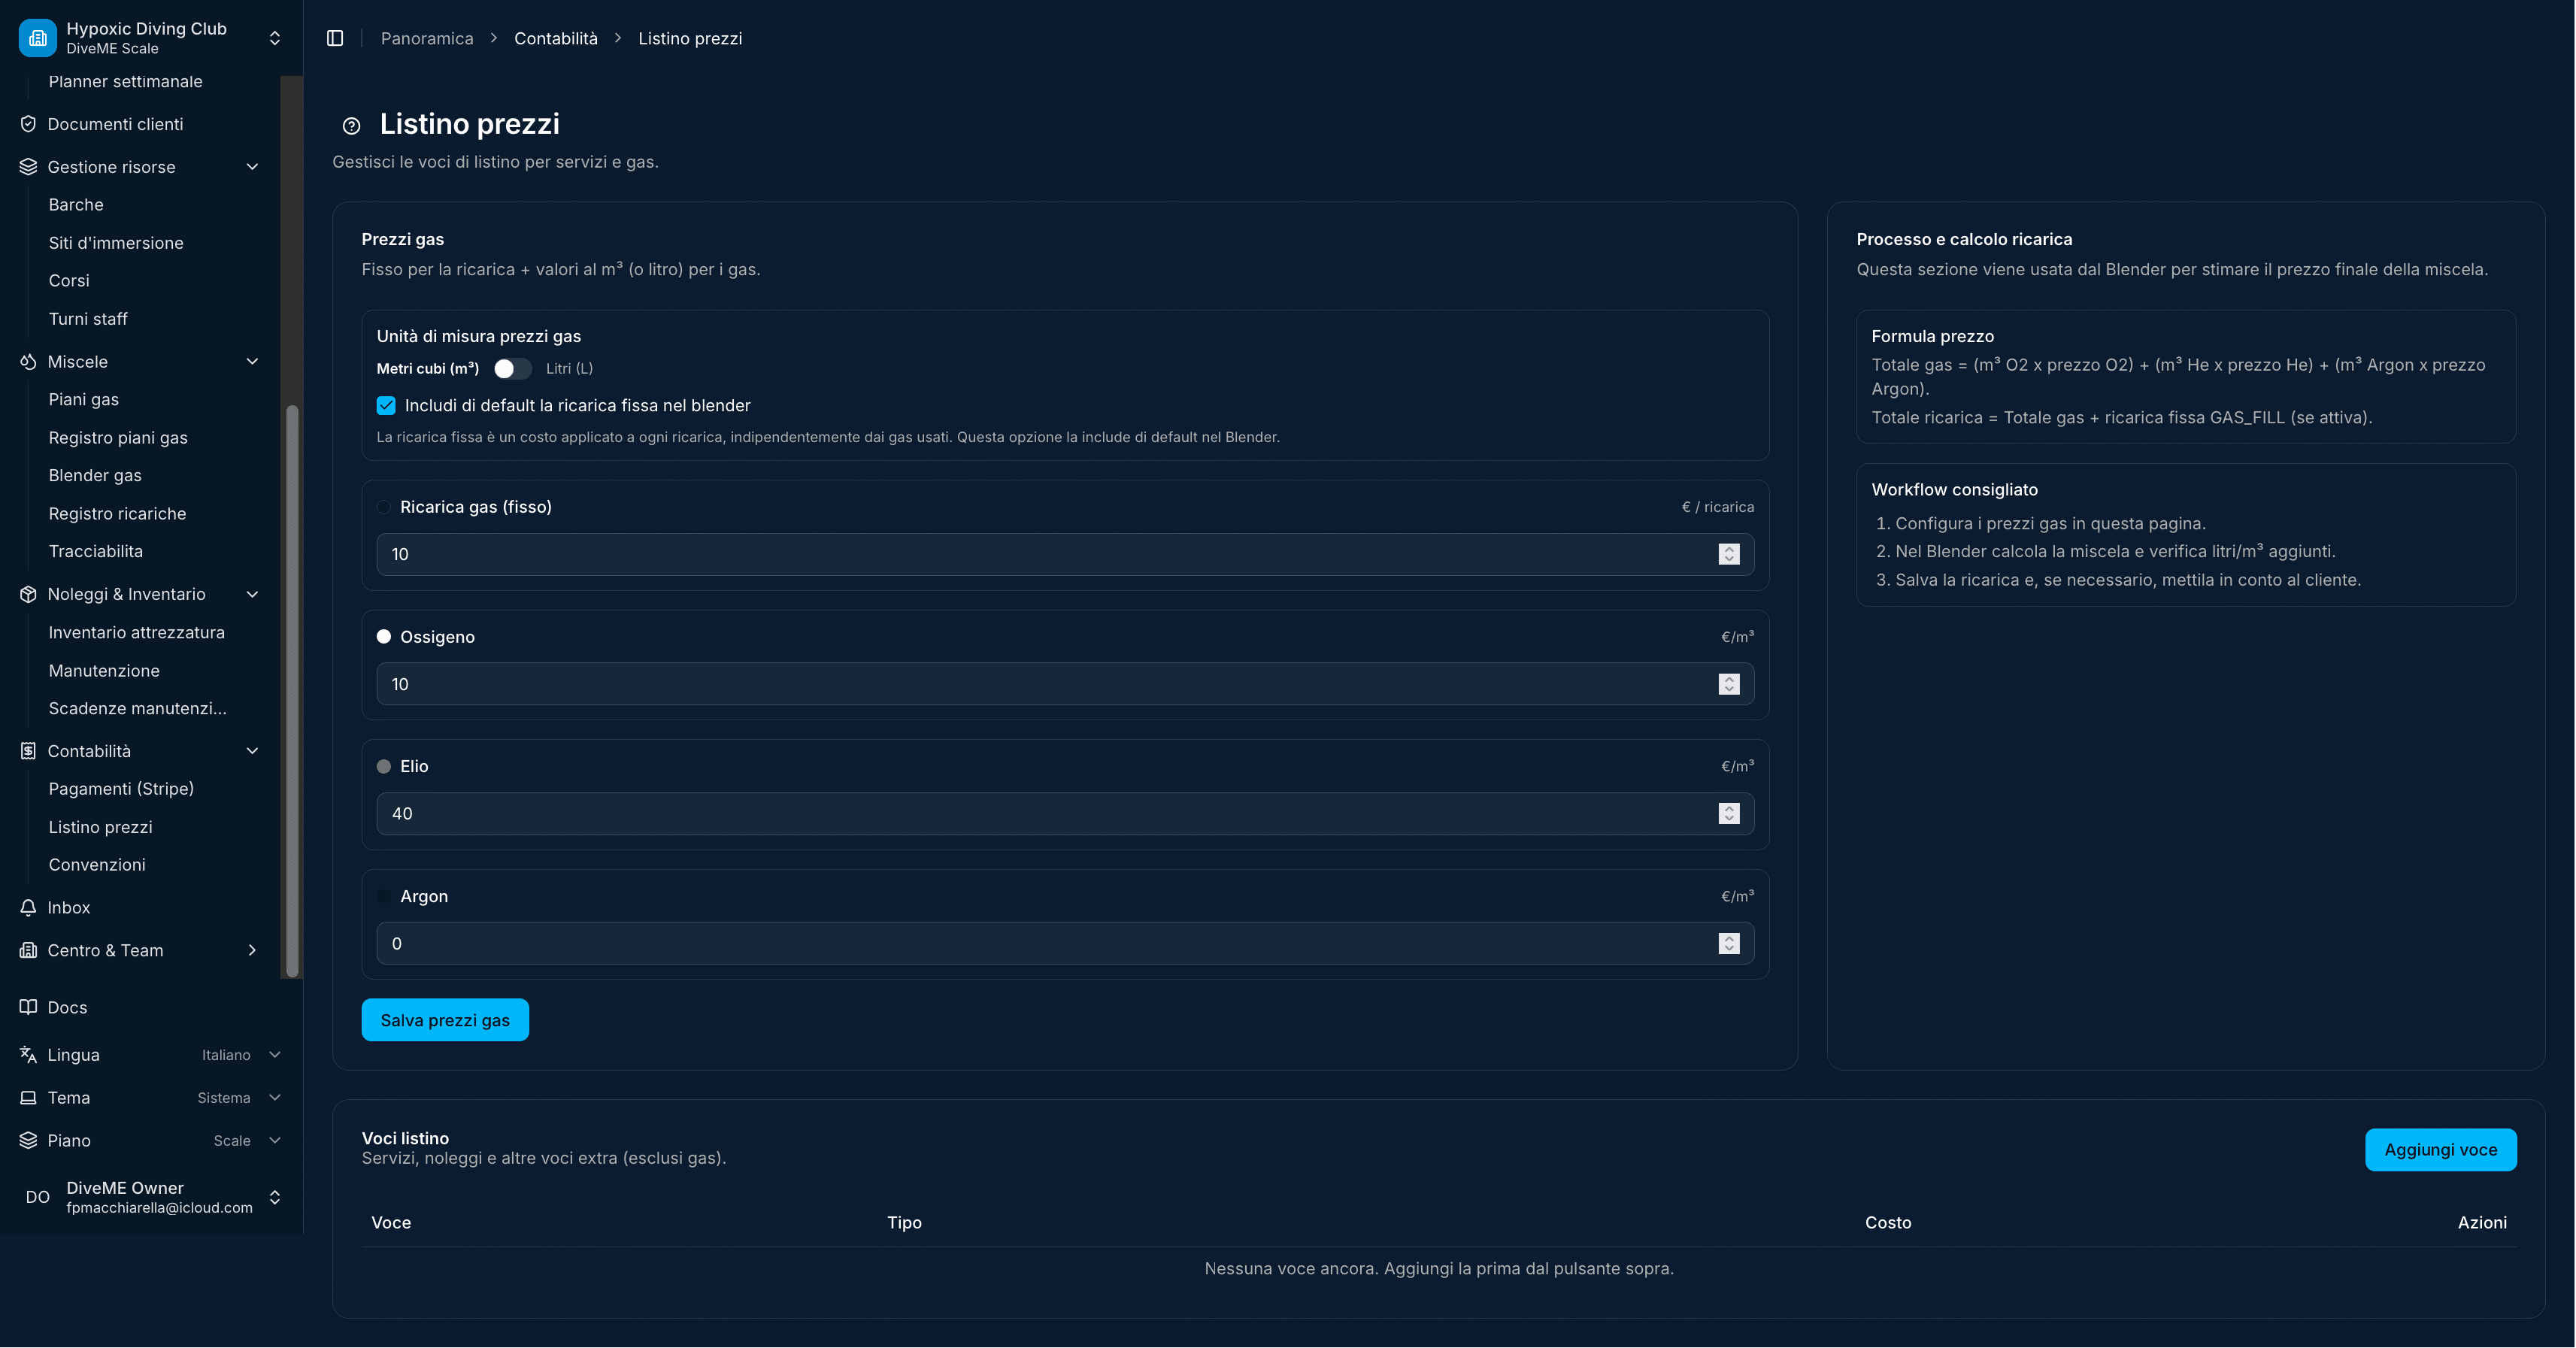Click the Elio price stepper arrows
This screenshot has height=1348, width=2576.
click(1729, 813)
